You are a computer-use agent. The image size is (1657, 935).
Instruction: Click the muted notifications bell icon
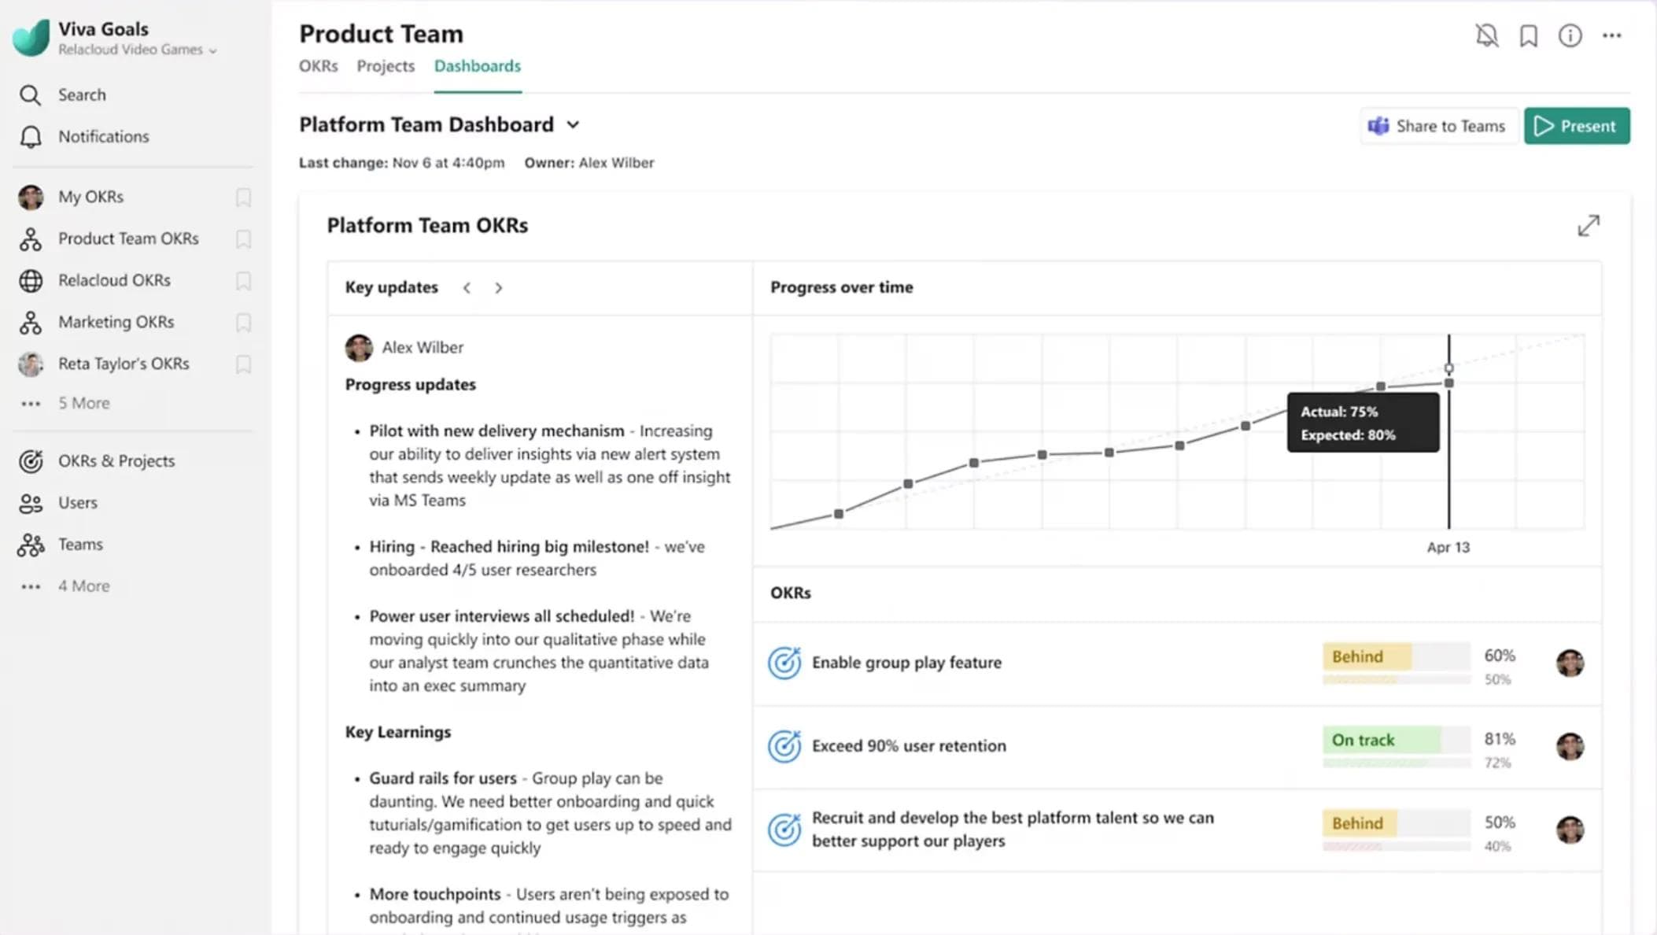coord(1486,35)
